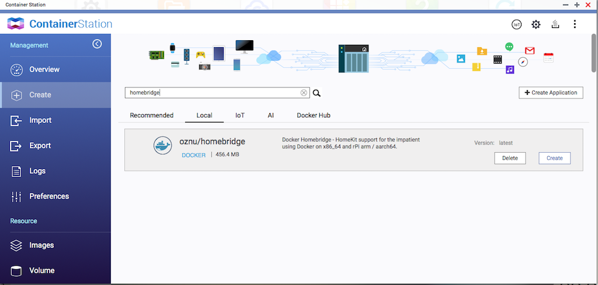Click in the homebridge search field

click(x=213, y=93)
